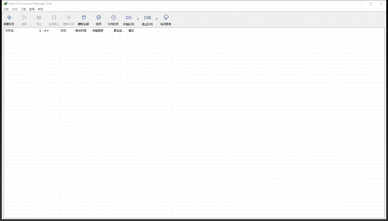Screen dimensions: 388x221
Task: Click the 新建任务 (new task) plus icon
Action: point(9,17)
